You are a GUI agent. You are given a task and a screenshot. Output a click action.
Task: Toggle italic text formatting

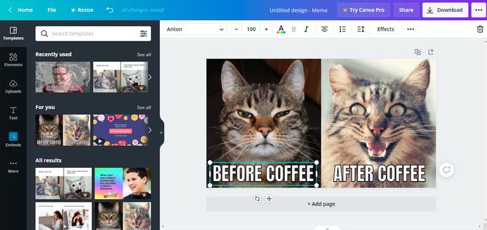(306, 29)
